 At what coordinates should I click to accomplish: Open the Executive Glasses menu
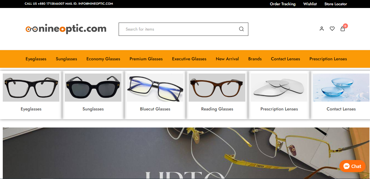tap(189, 59)
